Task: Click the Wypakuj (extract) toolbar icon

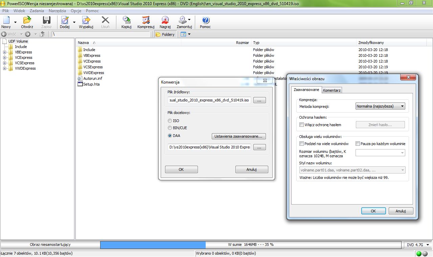Action: (x=86, y=20)
